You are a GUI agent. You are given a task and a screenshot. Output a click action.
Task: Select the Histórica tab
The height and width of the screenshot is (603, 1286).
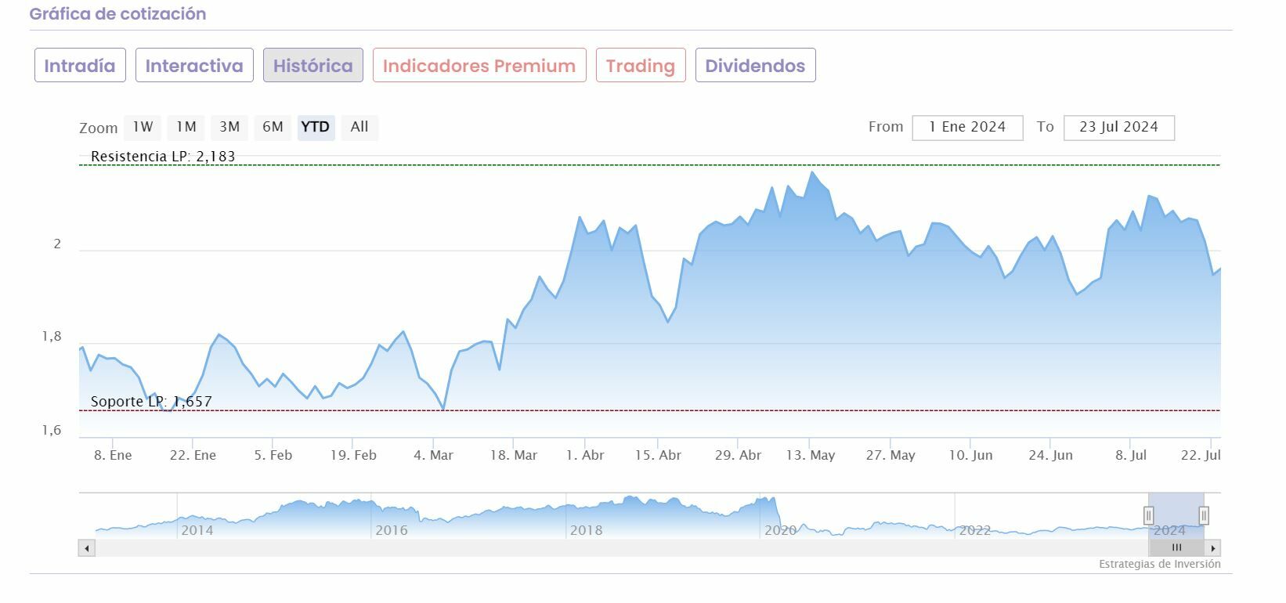pyautogui.click(x=312, y=66)
